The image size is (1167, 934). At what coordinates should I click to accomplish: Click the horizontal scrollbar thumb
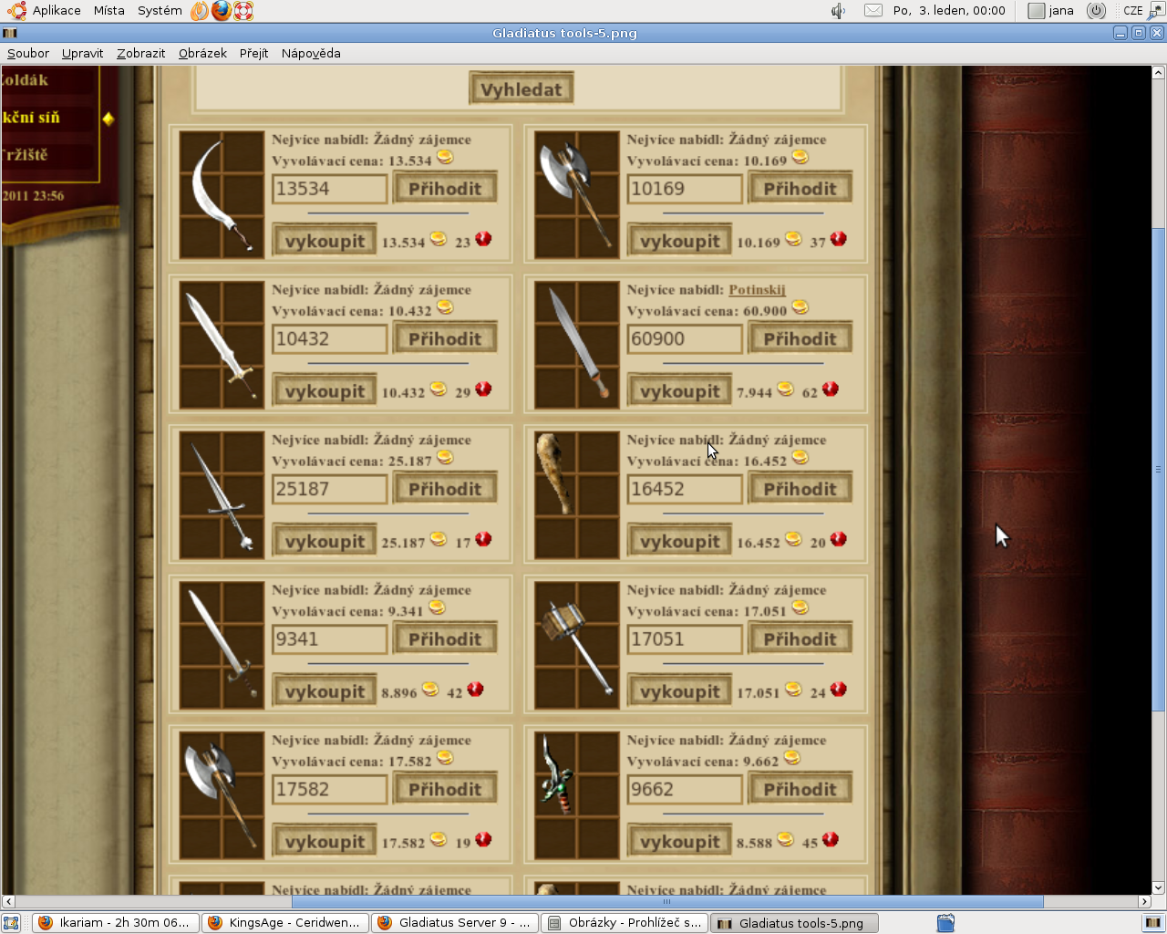tap(666, 901)
